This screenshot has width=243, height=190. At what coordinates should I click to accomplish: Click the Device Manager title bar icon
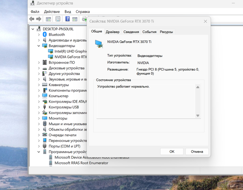coord(32,3)
